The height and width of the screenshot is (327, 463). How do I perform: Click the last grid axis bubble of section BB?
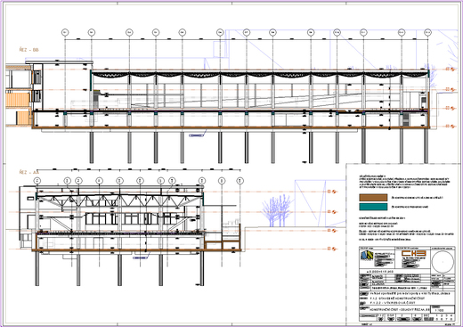(427, 32)
